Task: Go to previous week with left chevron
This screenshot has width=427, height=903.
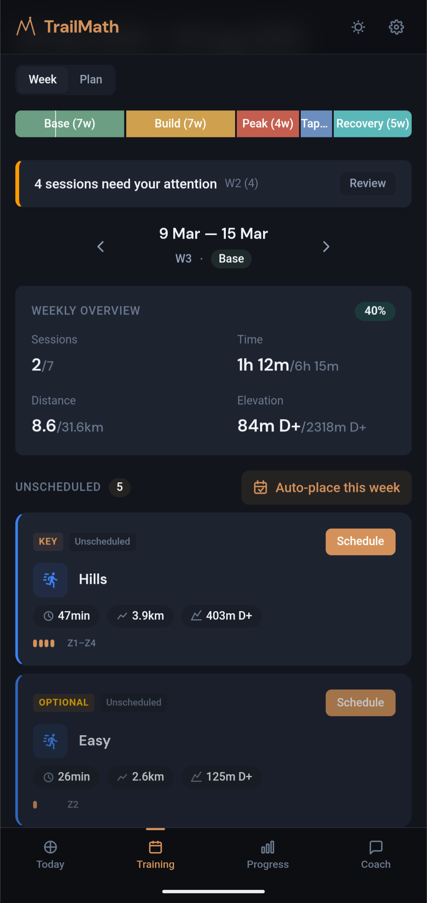Action: tap(101, 247)
